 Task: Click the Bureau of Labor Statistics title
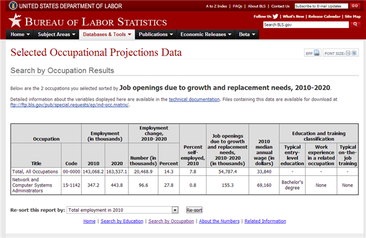coord(96,22)
